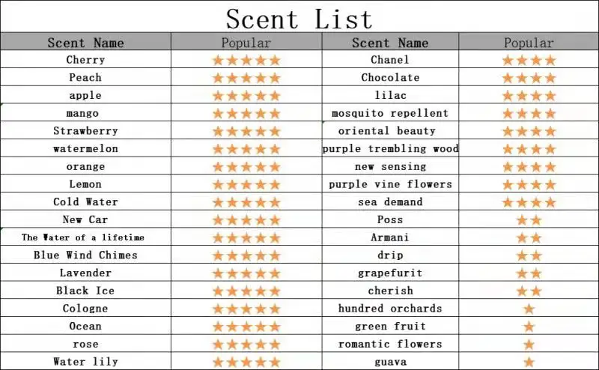This screenshot has height=370, width=599.
Task: Click the first Scent Name column header
Action: click(x=85, y=42)
